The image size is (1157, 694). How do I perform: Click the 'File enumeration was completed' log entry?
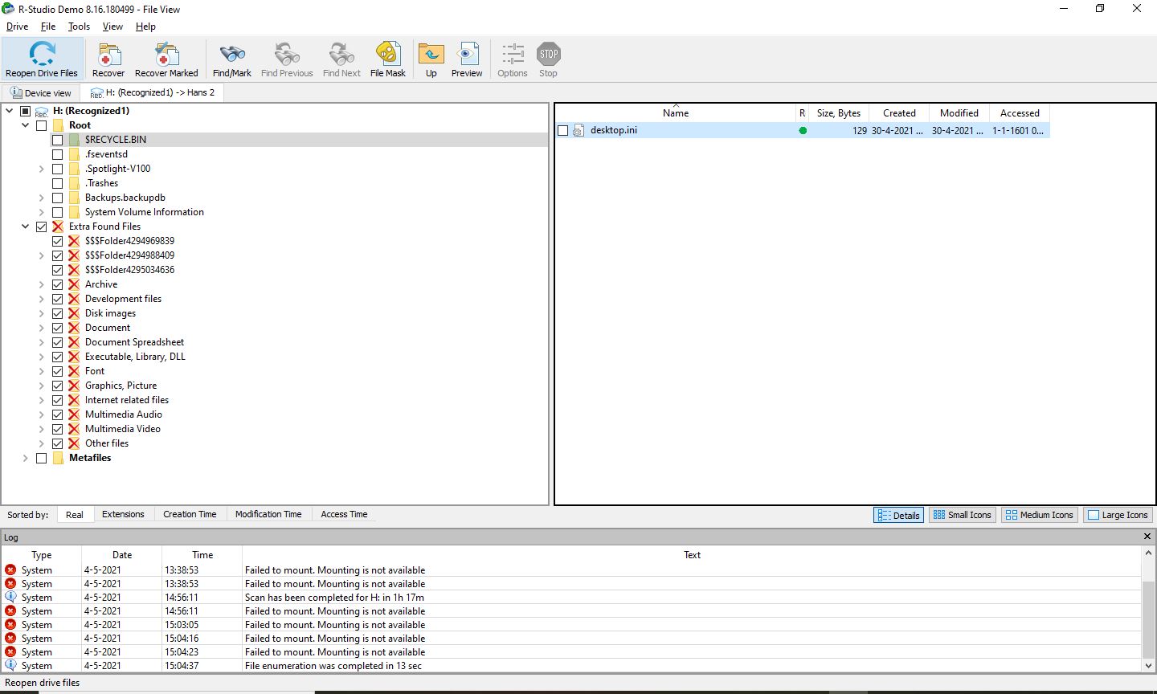[571, 666]
